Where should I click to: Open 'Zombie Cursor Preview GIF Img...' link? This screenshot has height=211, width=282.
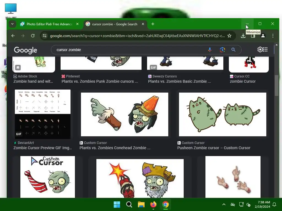point(43,148)
